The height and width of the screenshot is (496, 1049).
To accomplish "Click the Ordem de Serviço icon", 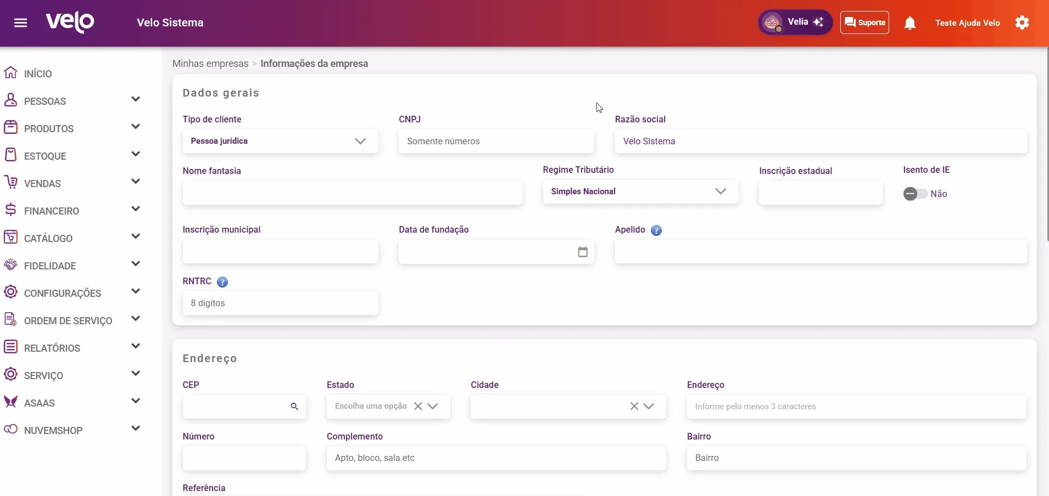I will 10,319.
